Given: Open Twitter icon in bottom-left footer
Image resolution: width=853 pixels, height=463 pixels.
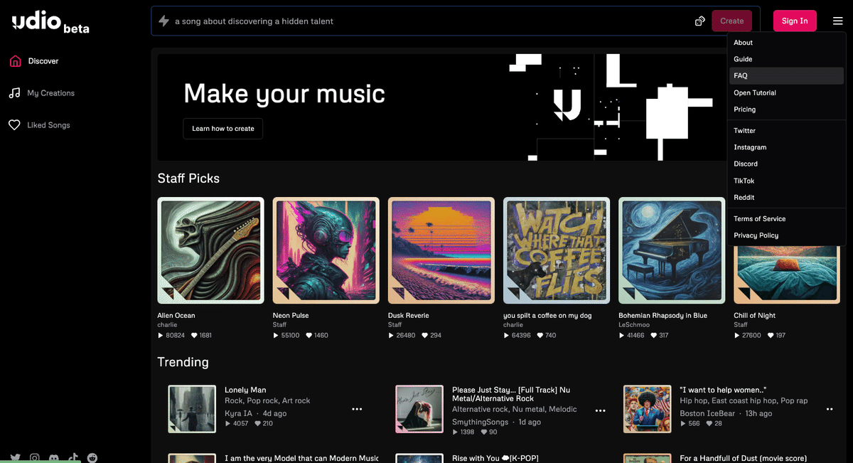Looking at the screenshot, I should pyautogui.click(x=15, y=458).
